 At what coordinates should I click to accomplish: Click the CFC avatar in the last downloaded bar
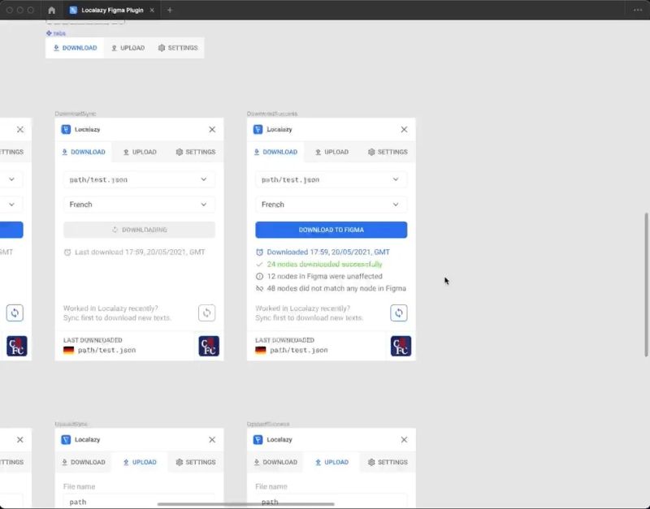pos(399,347)
